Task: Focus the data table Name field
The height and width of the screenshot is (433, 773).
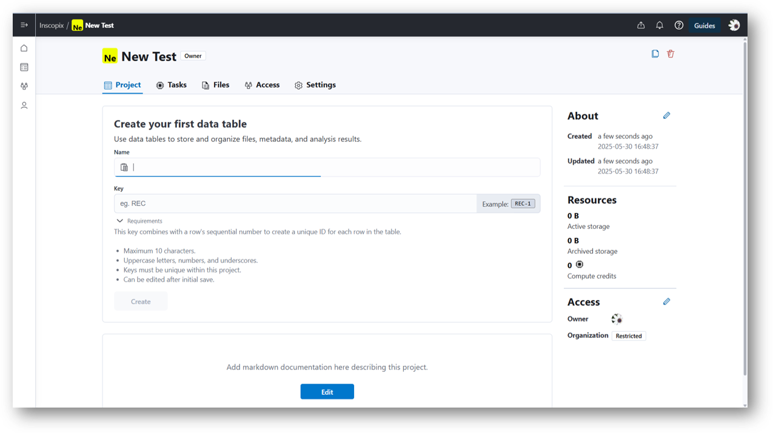Action: pyautogui.click(x=327, y=167)
